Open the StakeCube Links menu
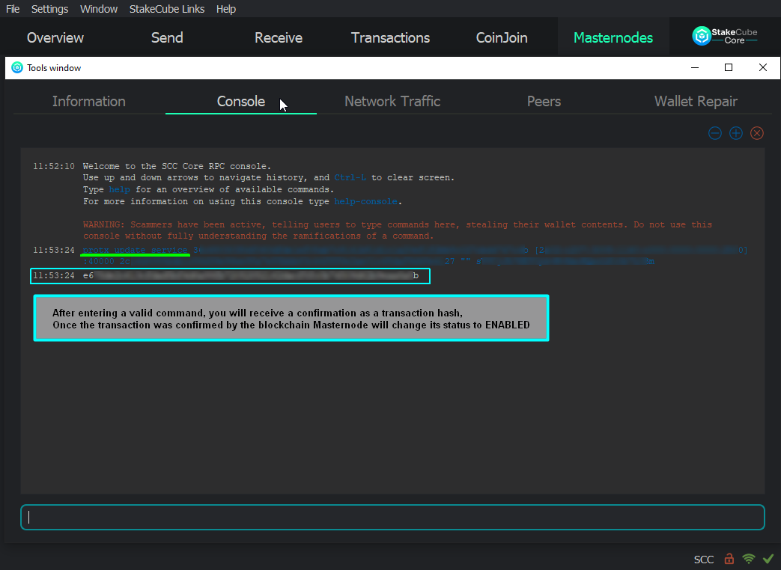781x570 pixels. tap(167, 9)
